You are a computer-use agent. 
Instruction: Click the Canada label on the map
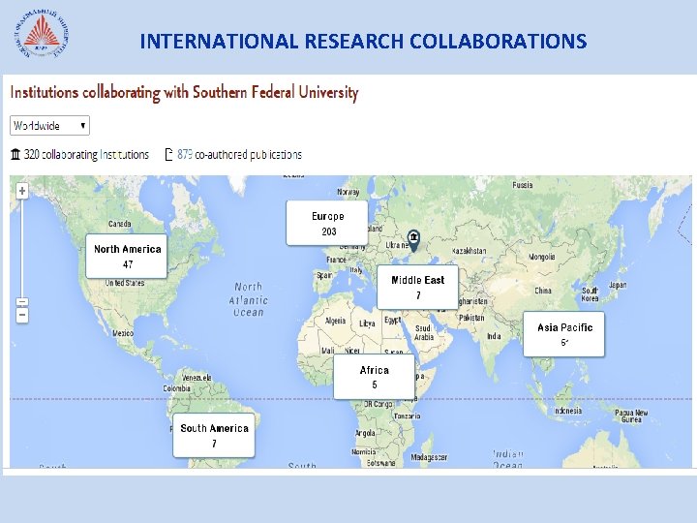pyautogui.click(x=120, y=224)
